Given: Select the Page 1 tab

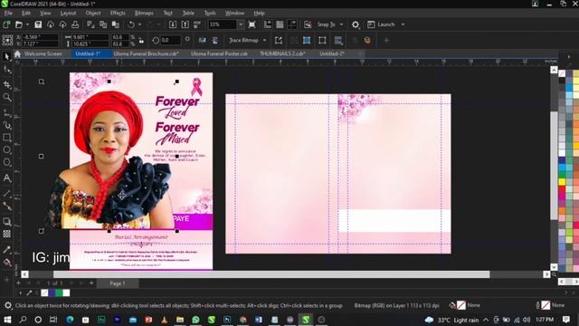Looking at the screenshot, I should click(x=118, y=283).
